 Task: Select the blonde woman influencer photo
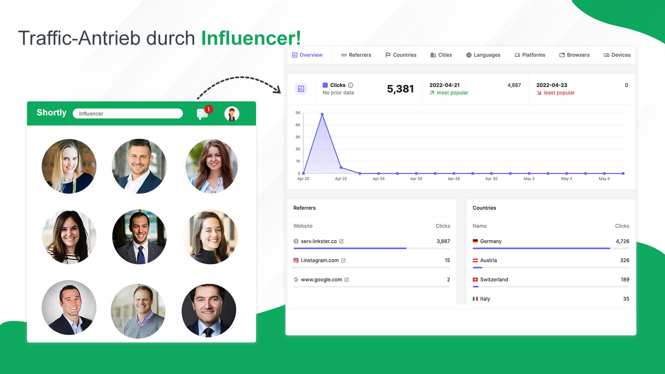click(69, 166)
